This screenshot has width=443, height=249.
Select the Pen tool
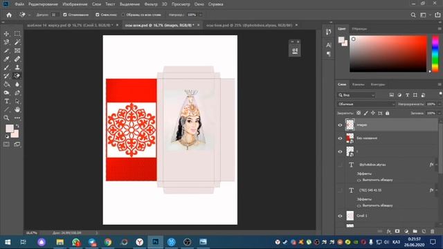(x=17, y=93)
